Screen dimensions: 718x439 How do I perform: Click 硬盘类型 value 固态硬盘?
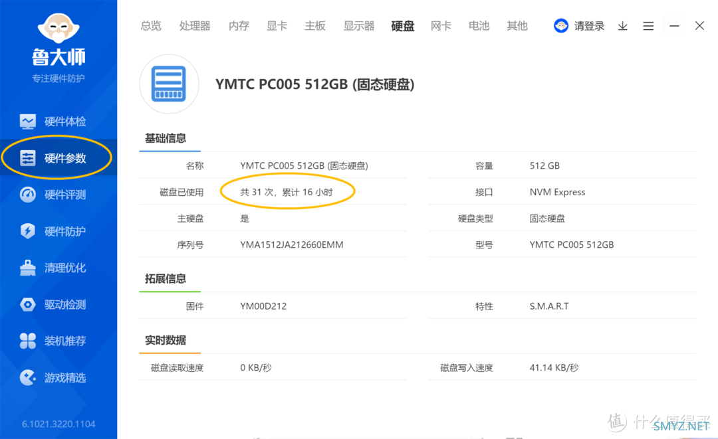click(547, 219)
